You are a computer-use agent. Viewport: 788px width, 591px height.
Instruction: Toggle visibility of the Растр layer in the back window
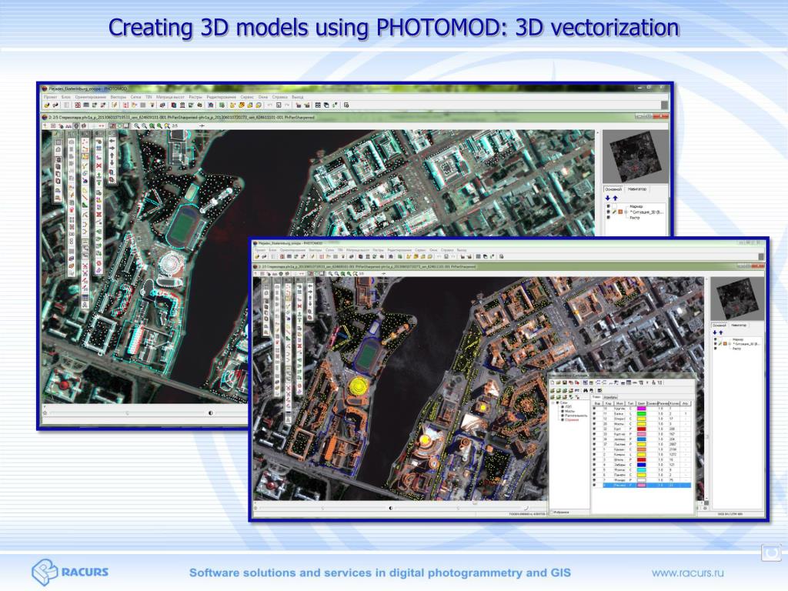(x=608, y=218)
